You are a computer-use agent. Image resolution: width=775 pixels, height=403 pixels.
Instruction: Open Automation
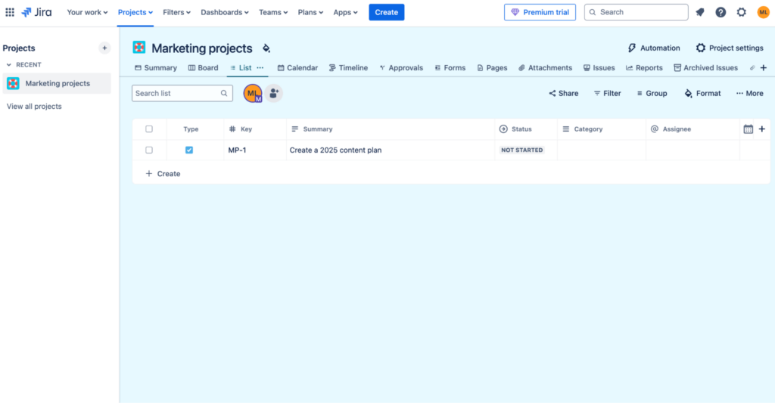(654, 48)
